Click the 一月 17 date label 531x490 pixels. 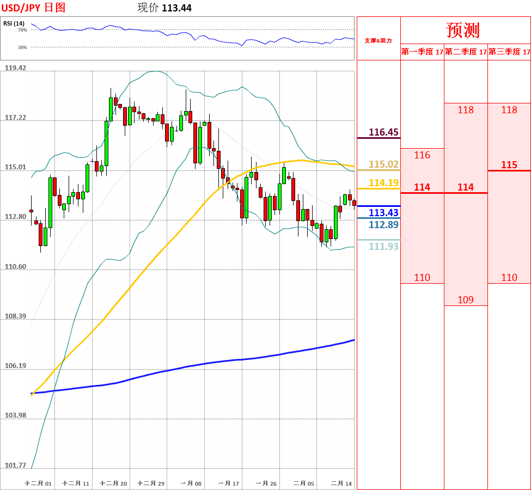(229, 483)
